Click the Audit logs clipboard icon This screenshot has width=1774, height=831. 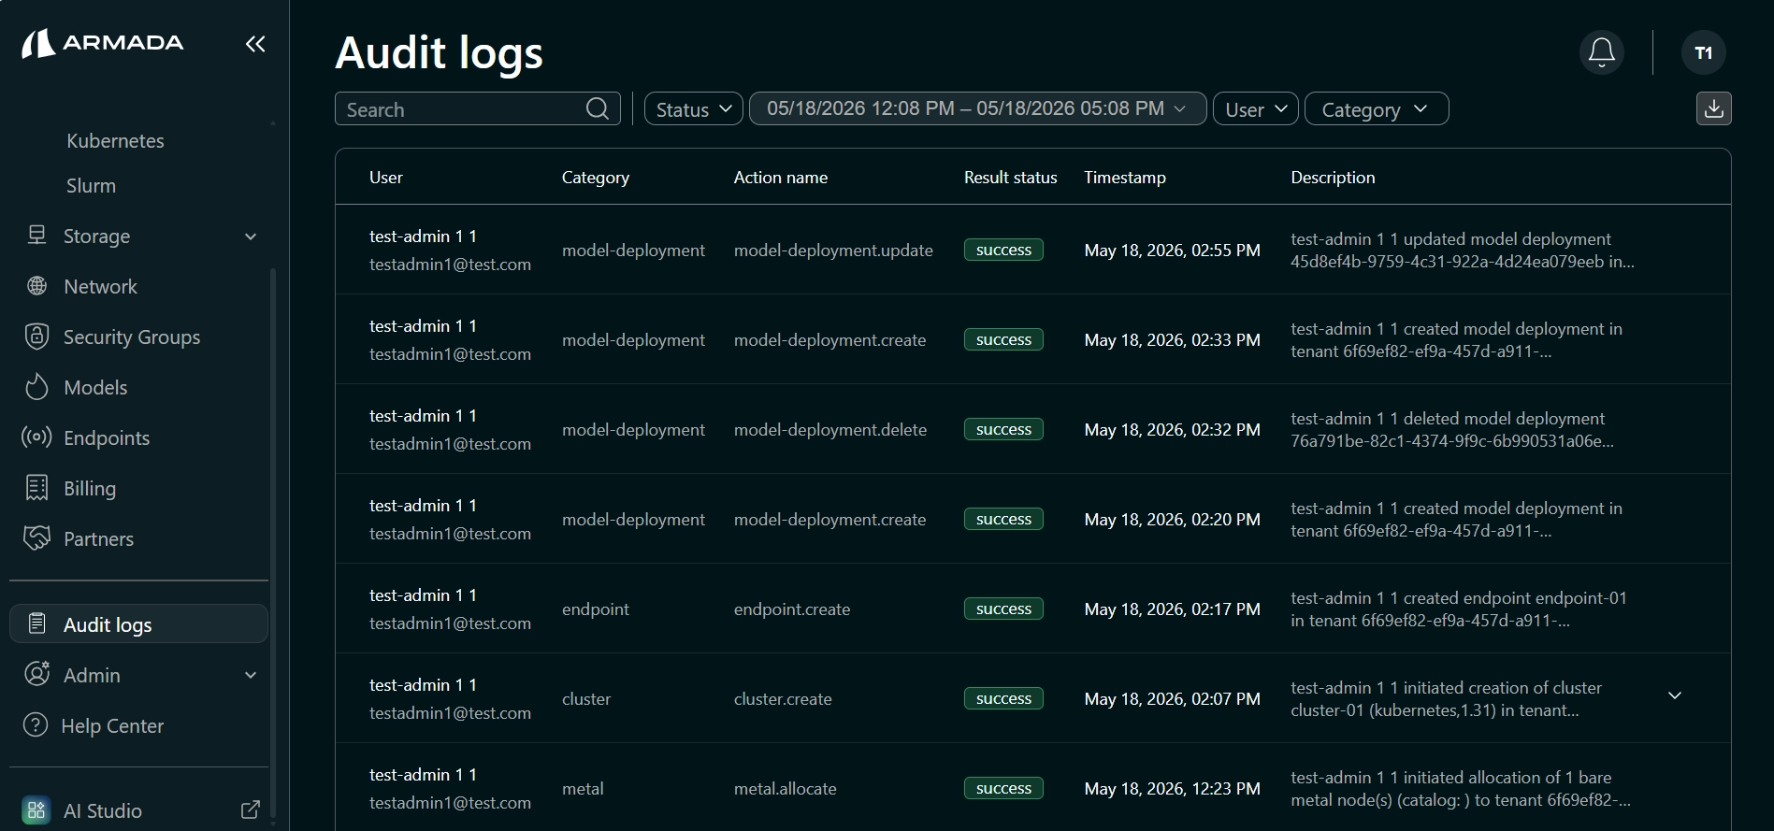pyautogui.click(x=36, y=623)
